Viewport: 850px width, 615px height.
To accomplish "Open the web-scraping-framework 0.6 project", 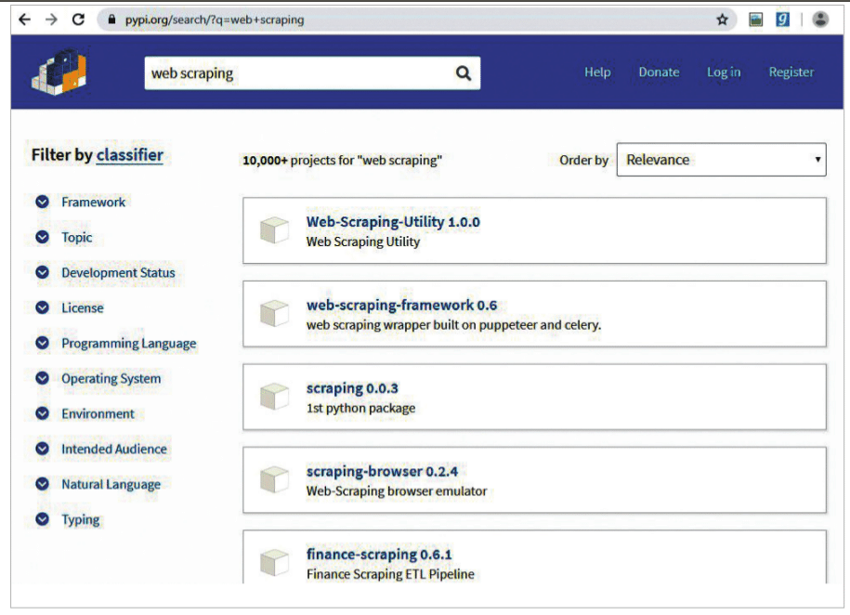I will click(401, 305).
